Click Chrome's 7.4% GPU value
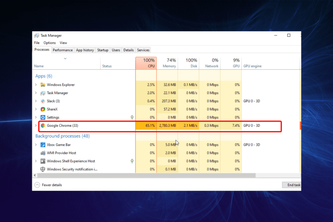This screenshot has width=333, height=222. 236,125
